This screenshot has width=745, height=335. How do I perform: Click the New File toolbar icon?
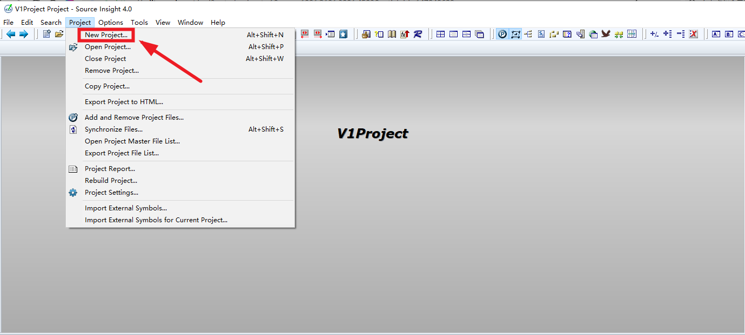tap(46, 34)
